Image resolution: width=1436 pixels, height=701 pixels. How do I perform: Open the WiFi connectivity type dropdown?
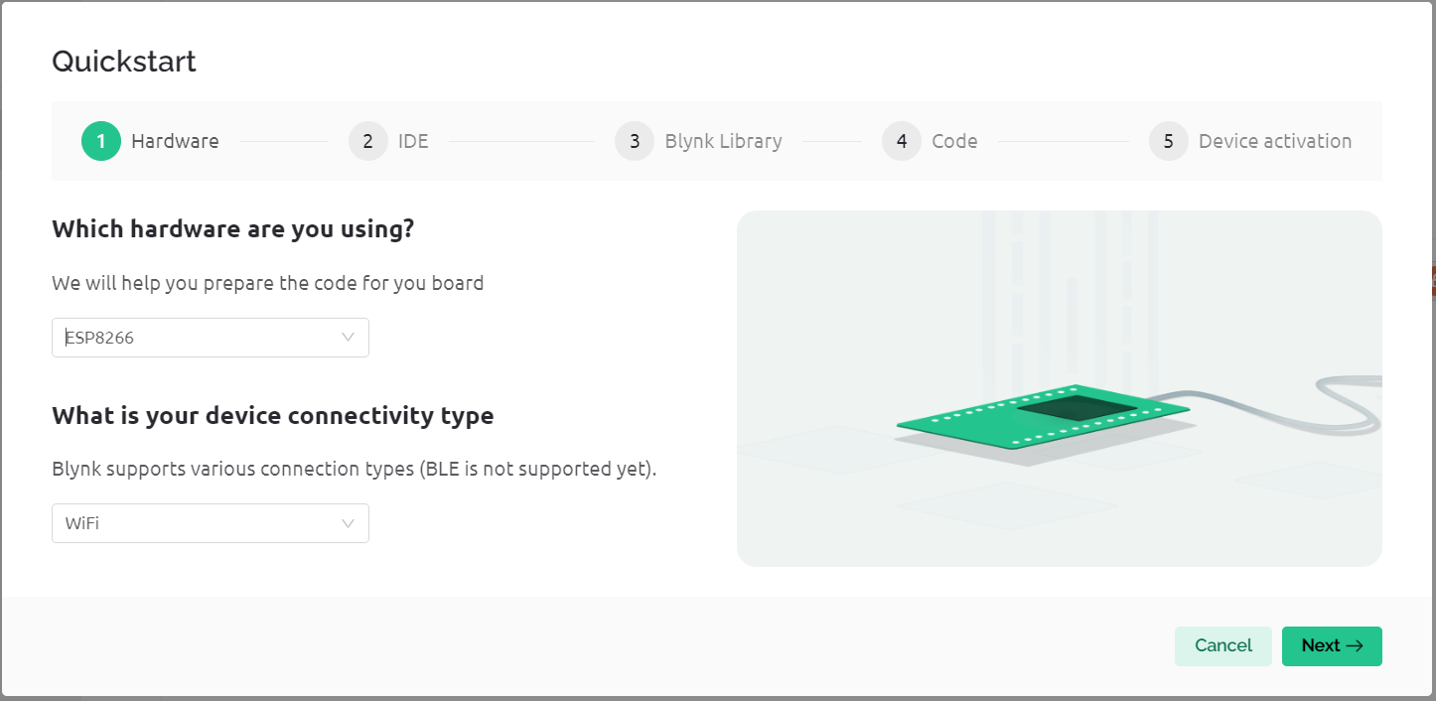coord(211,523)
